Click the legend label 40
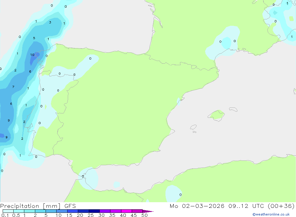 tap(123, 215)
